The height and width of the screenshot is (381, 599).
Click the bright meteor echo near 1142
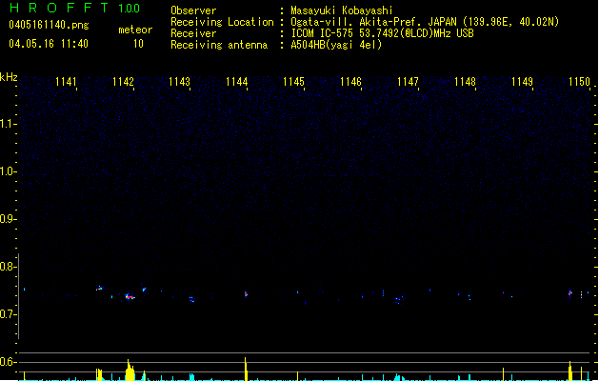click(130, 296)
